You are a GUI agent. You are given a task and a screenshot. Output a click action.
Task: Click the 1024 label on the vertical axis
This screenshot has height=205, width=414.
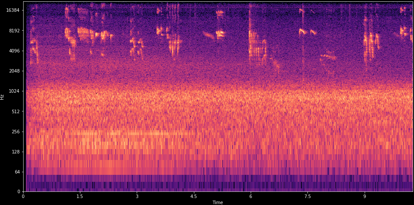click(x=14, y=91)
